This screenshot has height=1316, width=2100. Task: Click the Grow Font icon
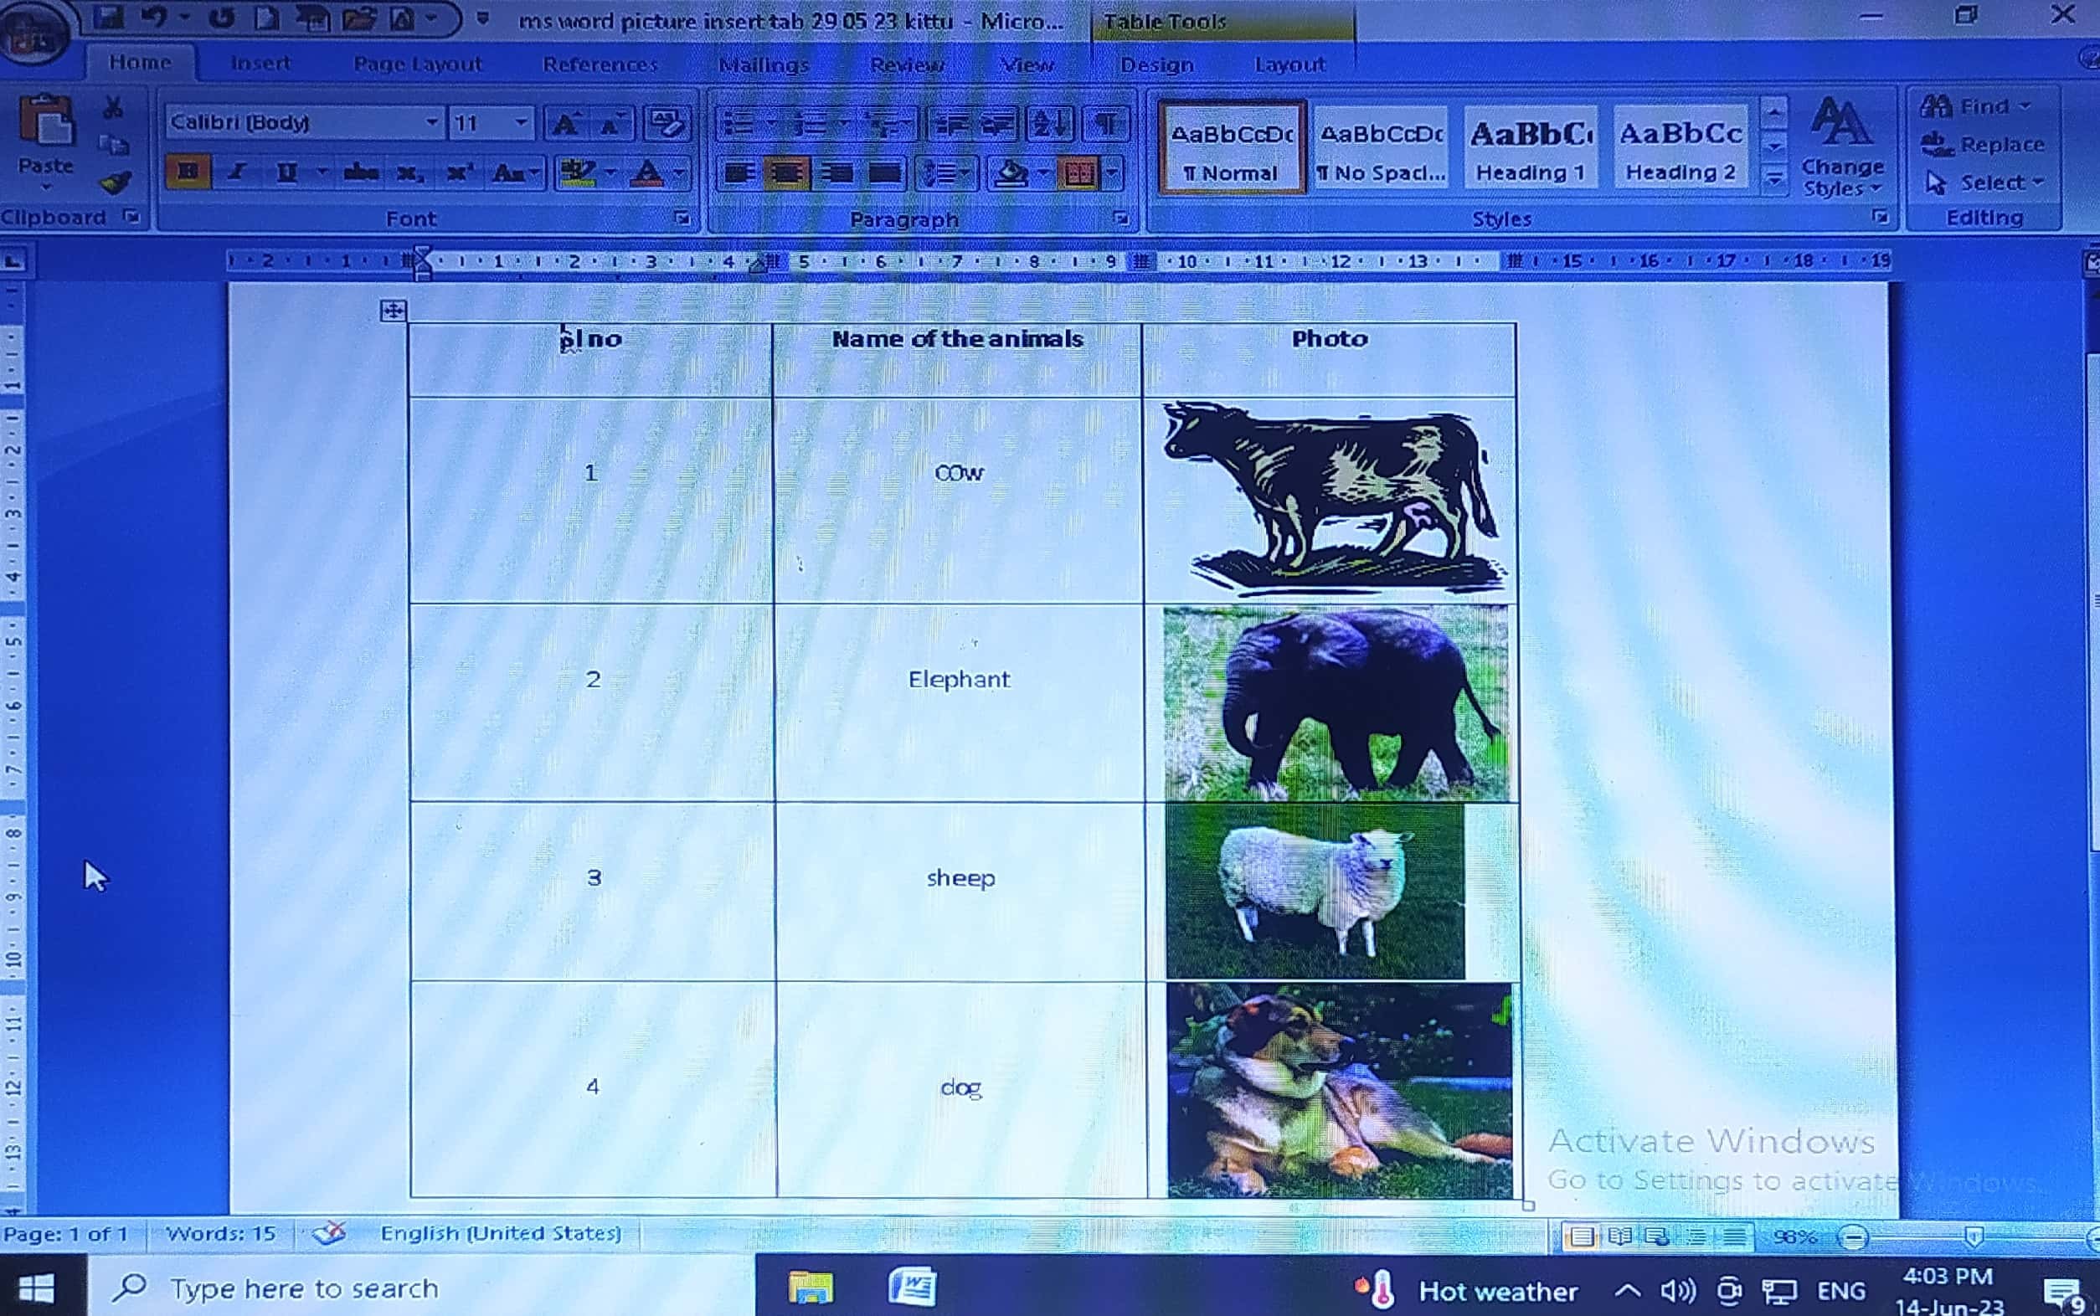(x=566, y=124)
